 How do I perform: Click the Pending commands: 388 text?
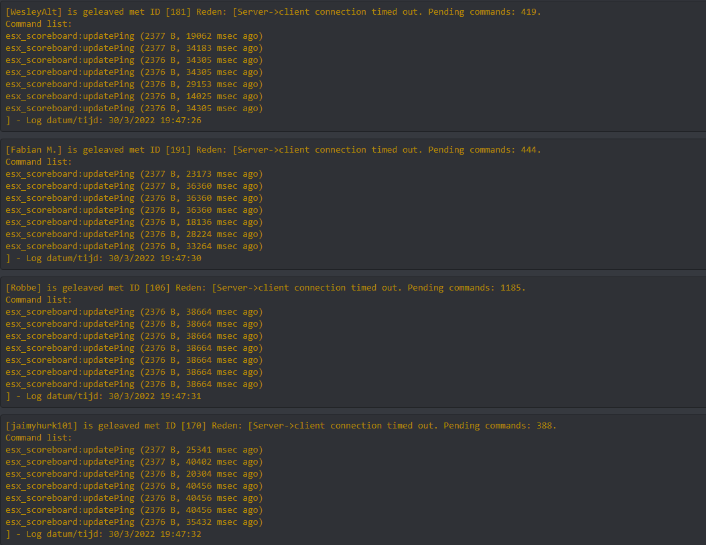(500, 426)
